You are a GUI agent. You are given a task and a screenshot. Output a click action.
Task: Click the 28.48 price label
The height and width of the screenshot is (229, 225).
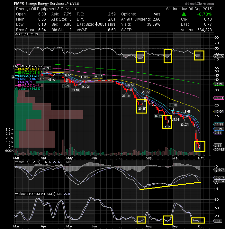[x=126, y=96]
